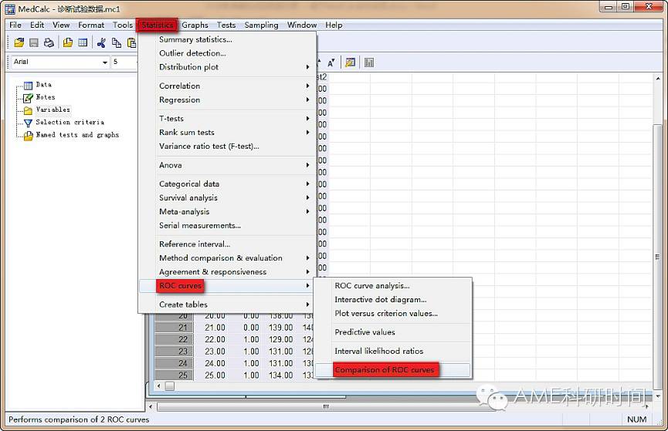Viewport: 668px width, 431px height.
Task: Click the Paste clipboard icon
Action: pos(131,42)
